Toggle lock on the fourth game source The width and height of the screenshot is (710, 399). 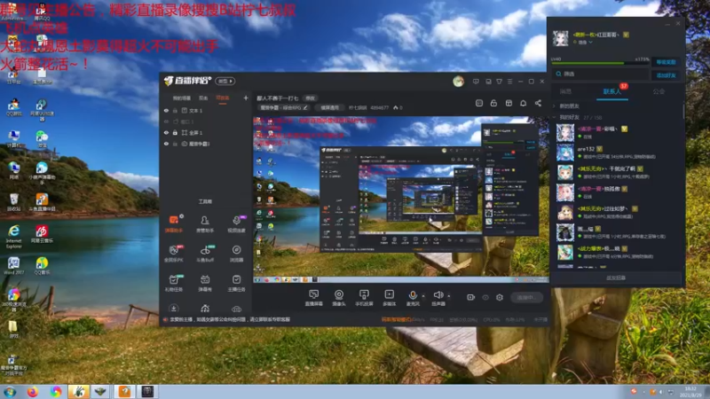pos(175,144)
